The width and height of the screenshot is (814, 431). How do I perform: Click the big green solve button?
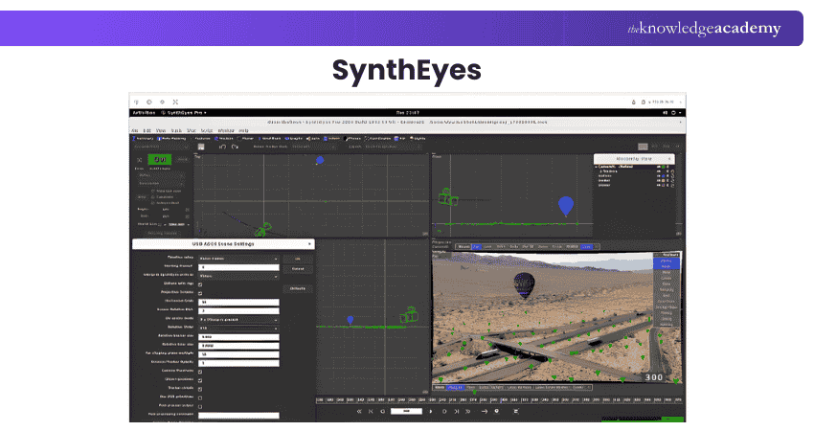pyautogui.click(x=160, y=159)
